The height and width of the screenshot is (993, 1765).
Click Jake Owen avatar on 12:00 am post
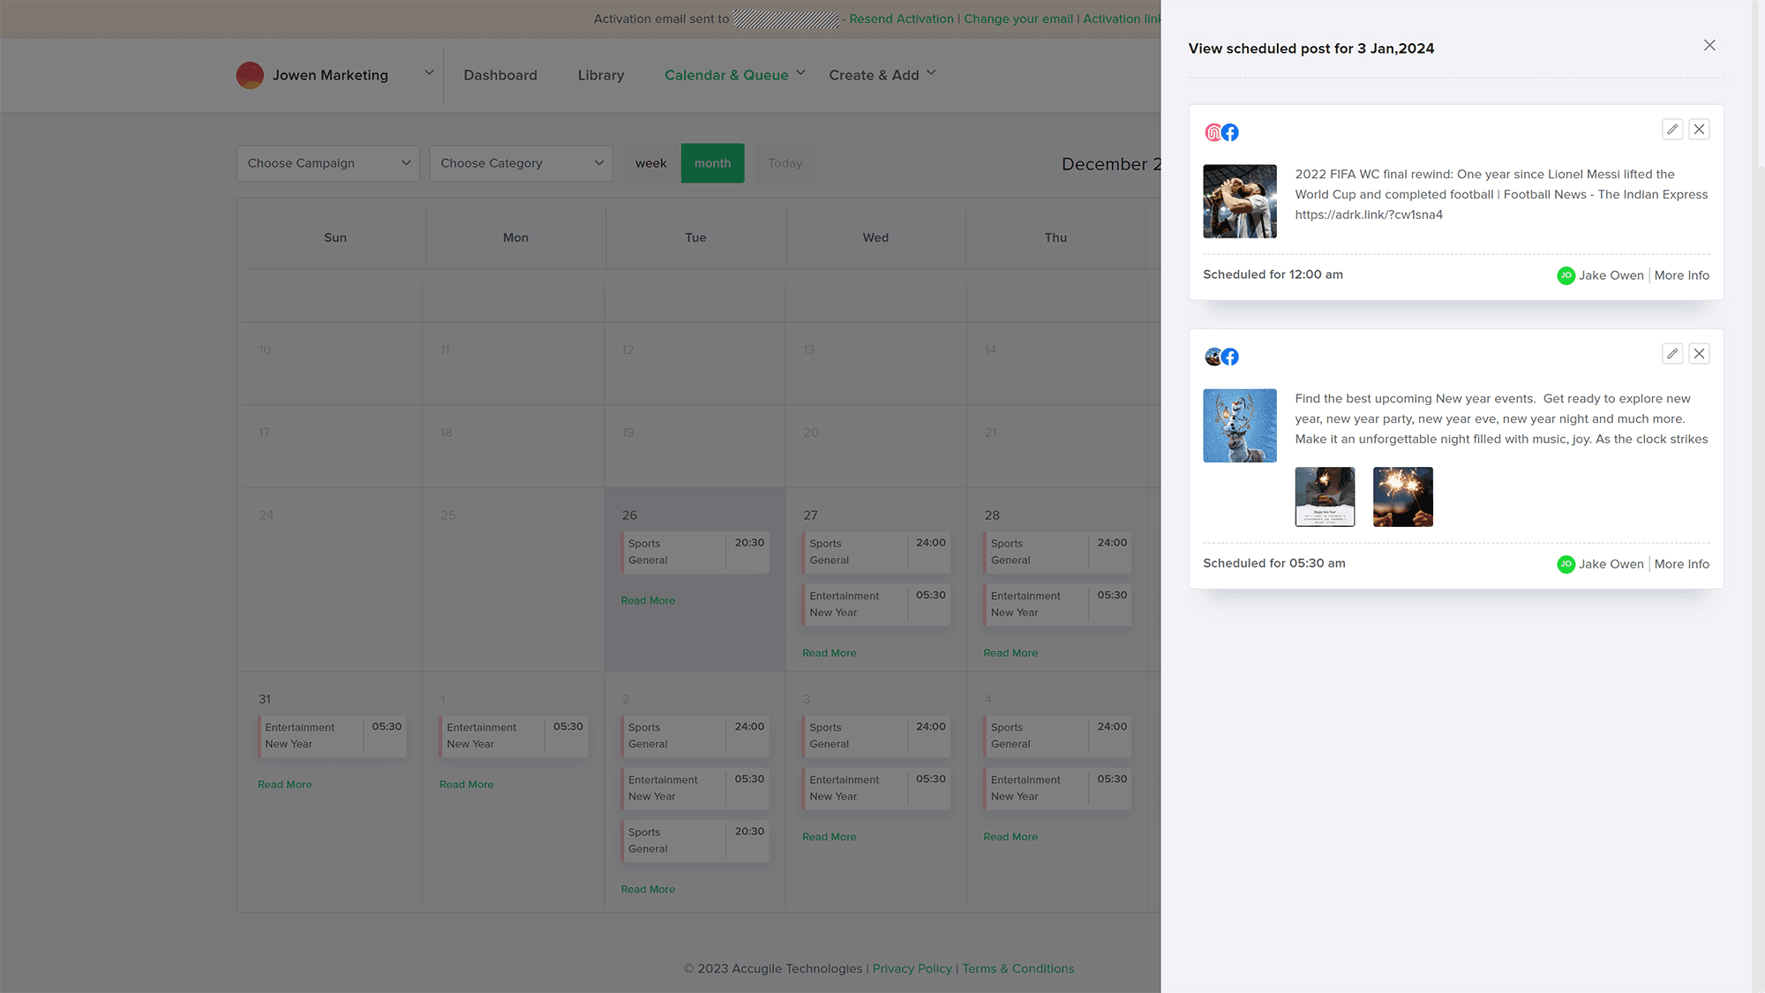(1566, 275)
